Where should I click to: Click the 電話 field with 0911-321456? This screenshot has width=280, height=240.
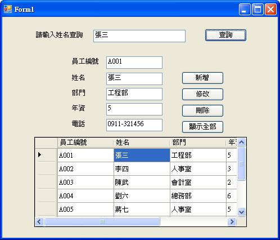[134, 125]
